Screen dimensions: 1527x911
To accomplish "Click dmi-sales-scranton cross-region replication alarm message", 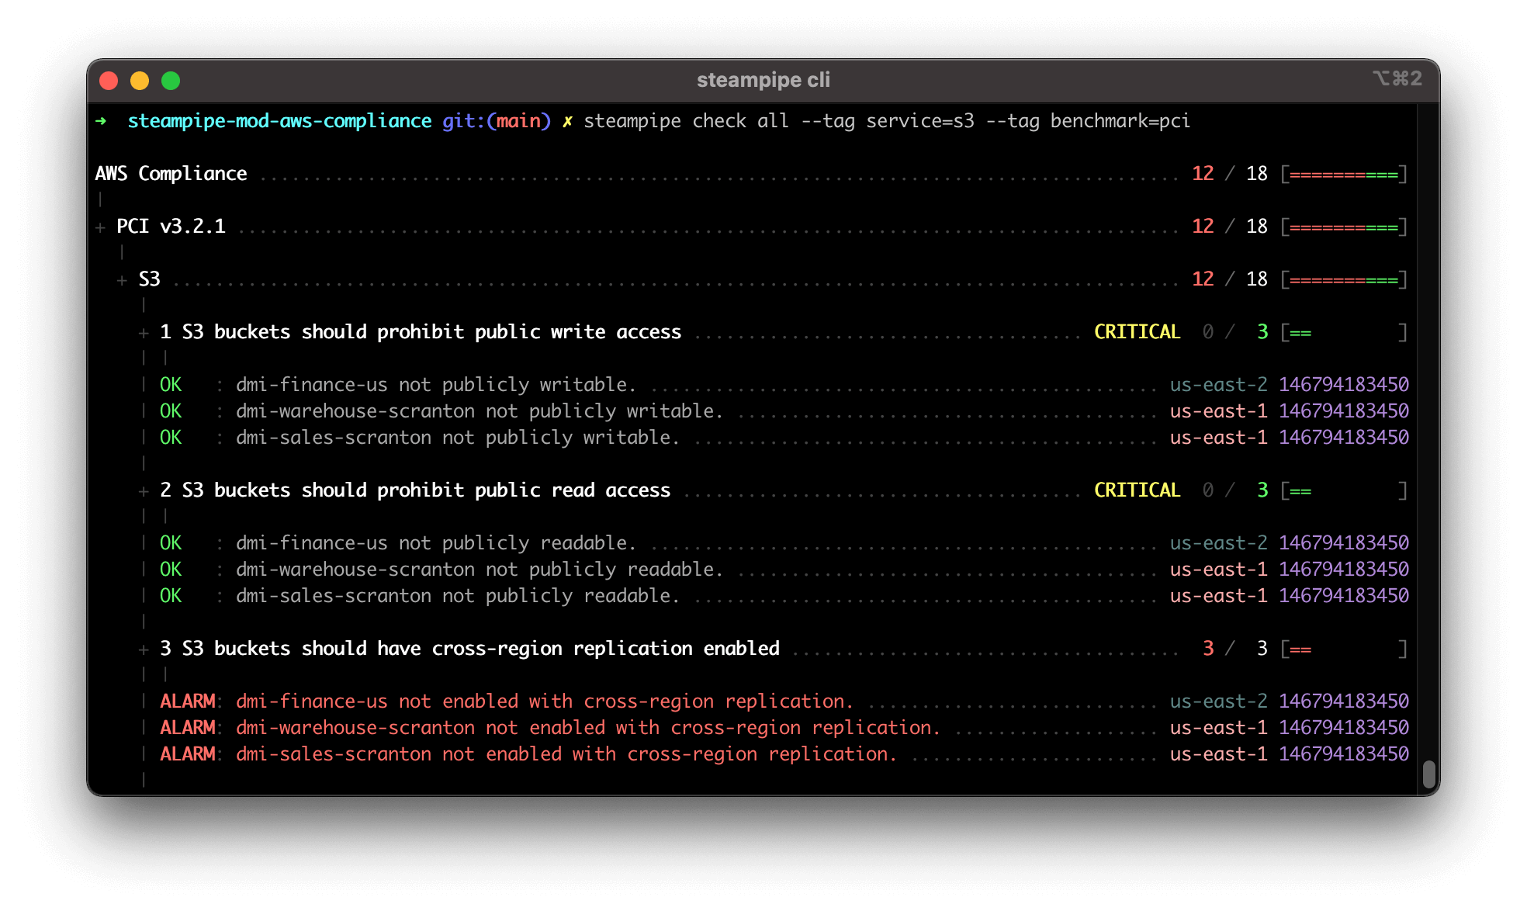I will pos(566,754).
